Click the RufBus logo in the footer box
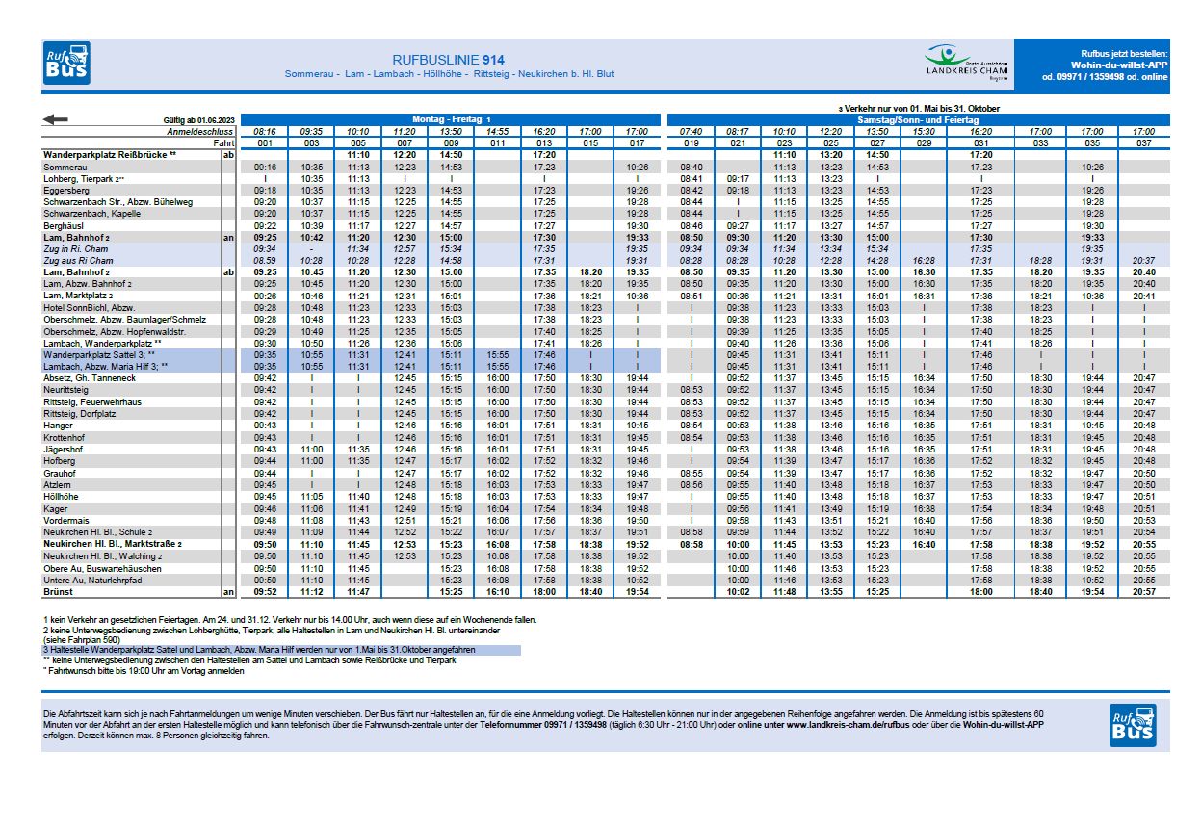The image size is (1201, 826). click(x=1133, y=726)
